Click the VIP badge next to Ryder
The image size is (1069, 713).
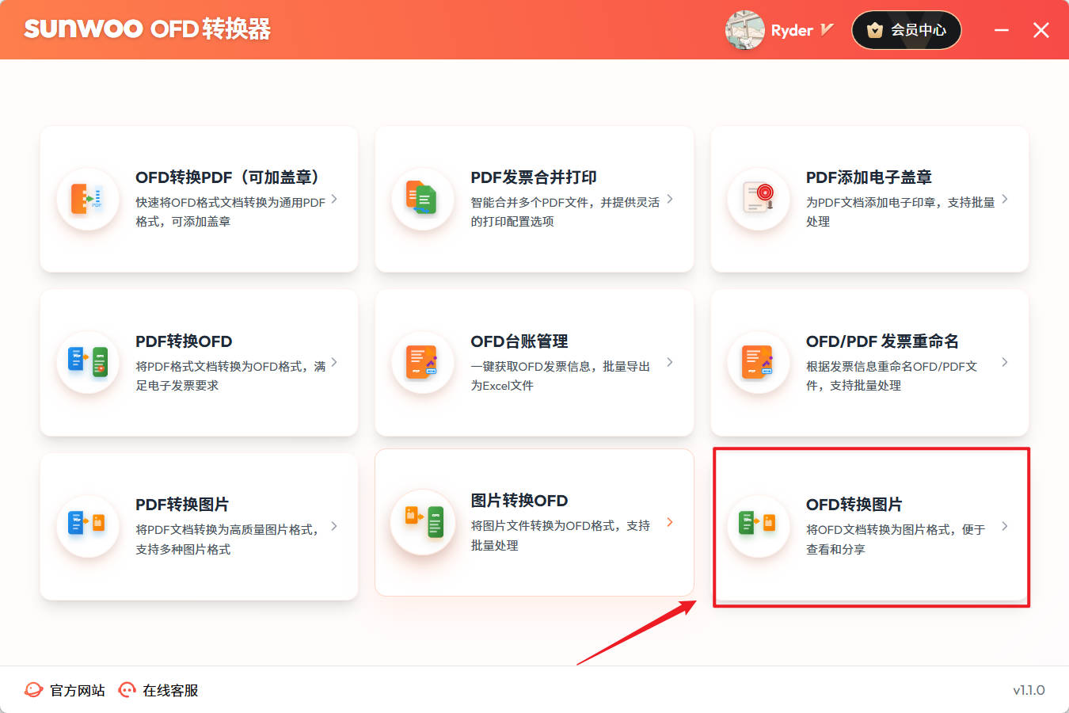tap(827, 30)
